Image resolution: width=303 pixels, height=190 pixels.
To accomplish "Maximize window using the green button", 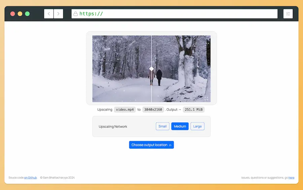I will tap(27, 14).
